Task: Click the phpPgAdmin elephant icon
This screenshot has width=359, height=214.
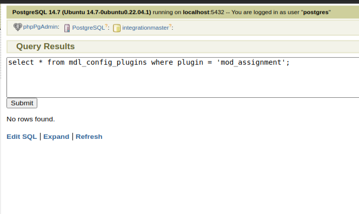Action: pos(18,27)
